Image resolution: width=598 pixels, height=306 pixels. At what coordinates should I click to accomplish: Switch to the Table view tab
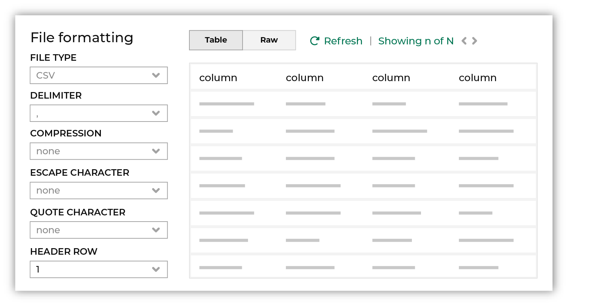point(216,40)
